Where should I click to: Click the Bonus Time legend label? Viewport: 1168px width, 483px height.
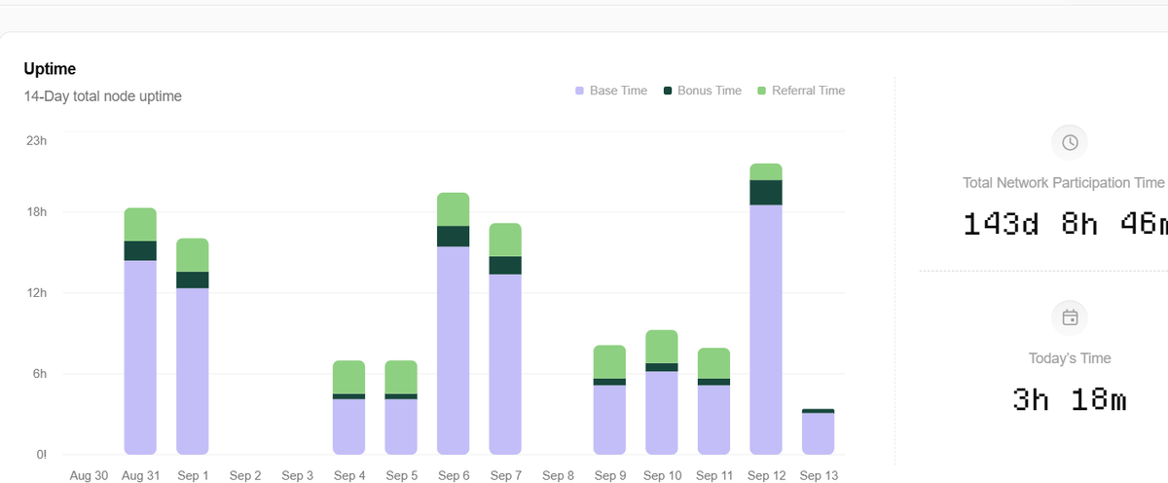[x=710, y=91]
